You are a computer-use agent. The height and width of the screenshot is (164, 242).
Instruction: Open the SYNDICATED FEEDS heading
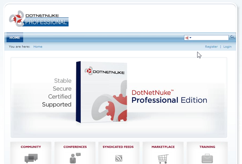(118, 147)
